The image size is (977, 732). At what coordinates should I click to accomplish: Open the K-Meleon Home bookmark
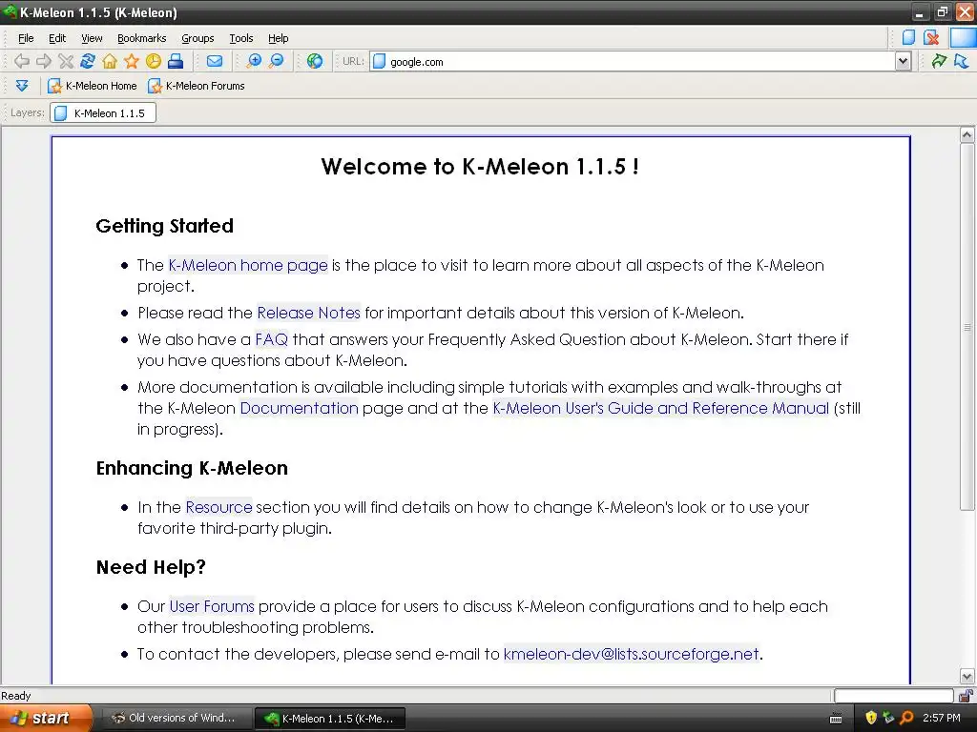93,86
